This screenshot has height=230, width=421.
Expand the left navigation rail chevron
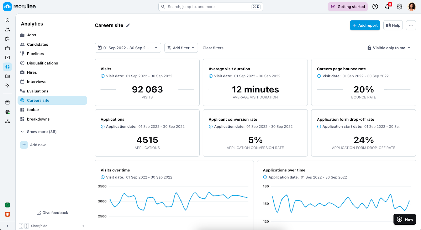click(7, 226)
